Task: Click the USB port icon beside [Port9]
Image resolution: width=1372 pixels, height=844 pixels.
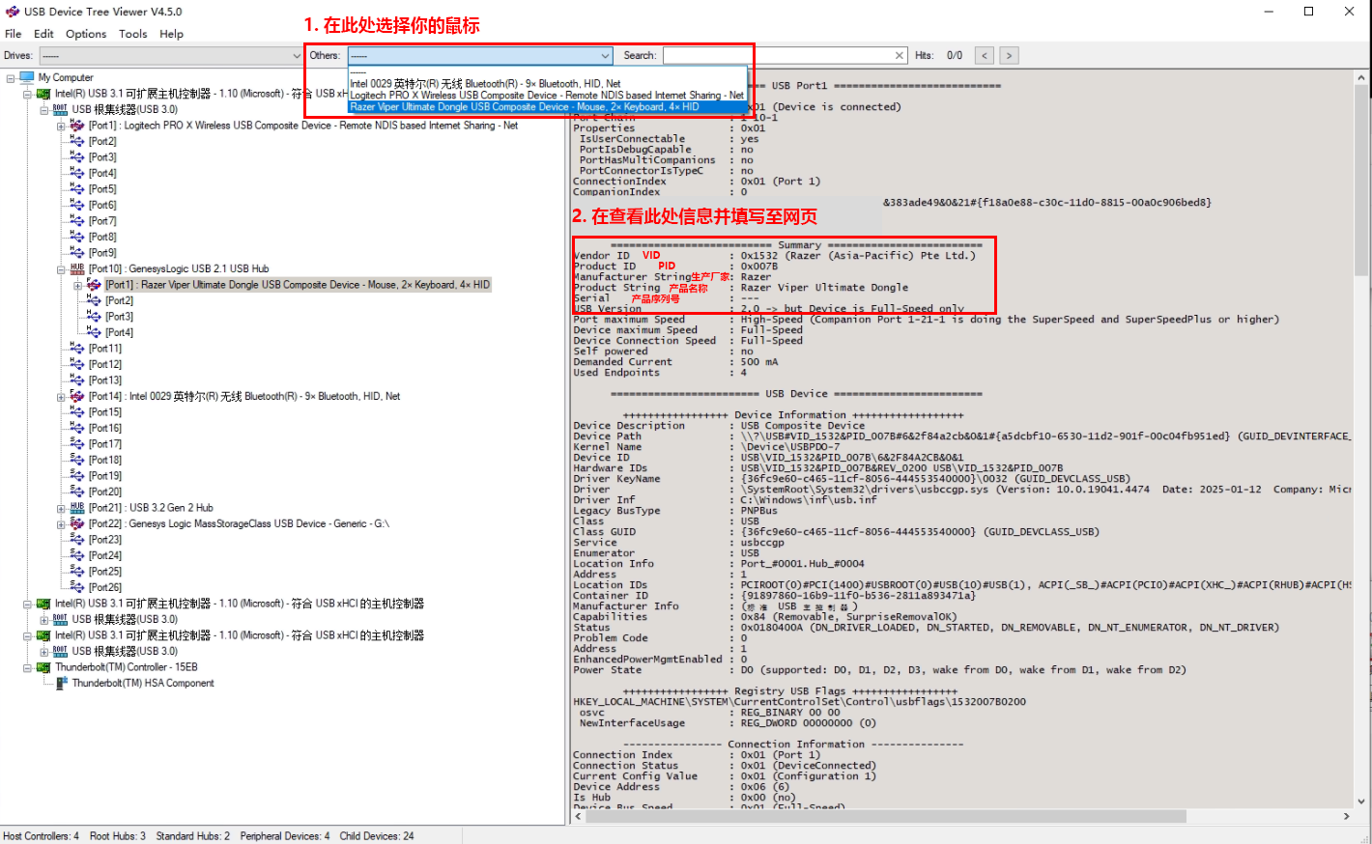Action: 77,252
